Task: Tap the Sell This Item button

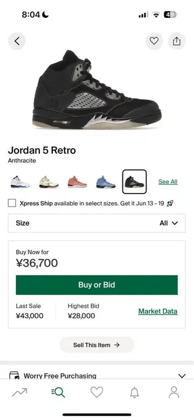Action: 96,345
